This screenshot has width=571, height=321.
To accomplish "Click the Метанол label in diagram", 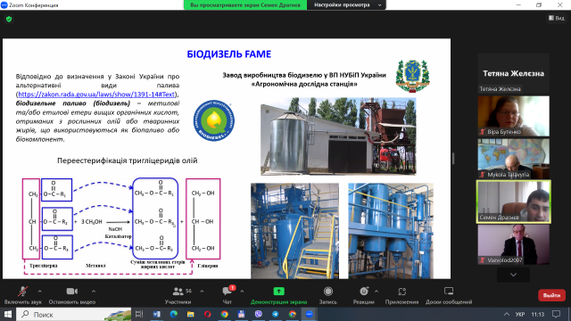I will (x=95, y=266).
